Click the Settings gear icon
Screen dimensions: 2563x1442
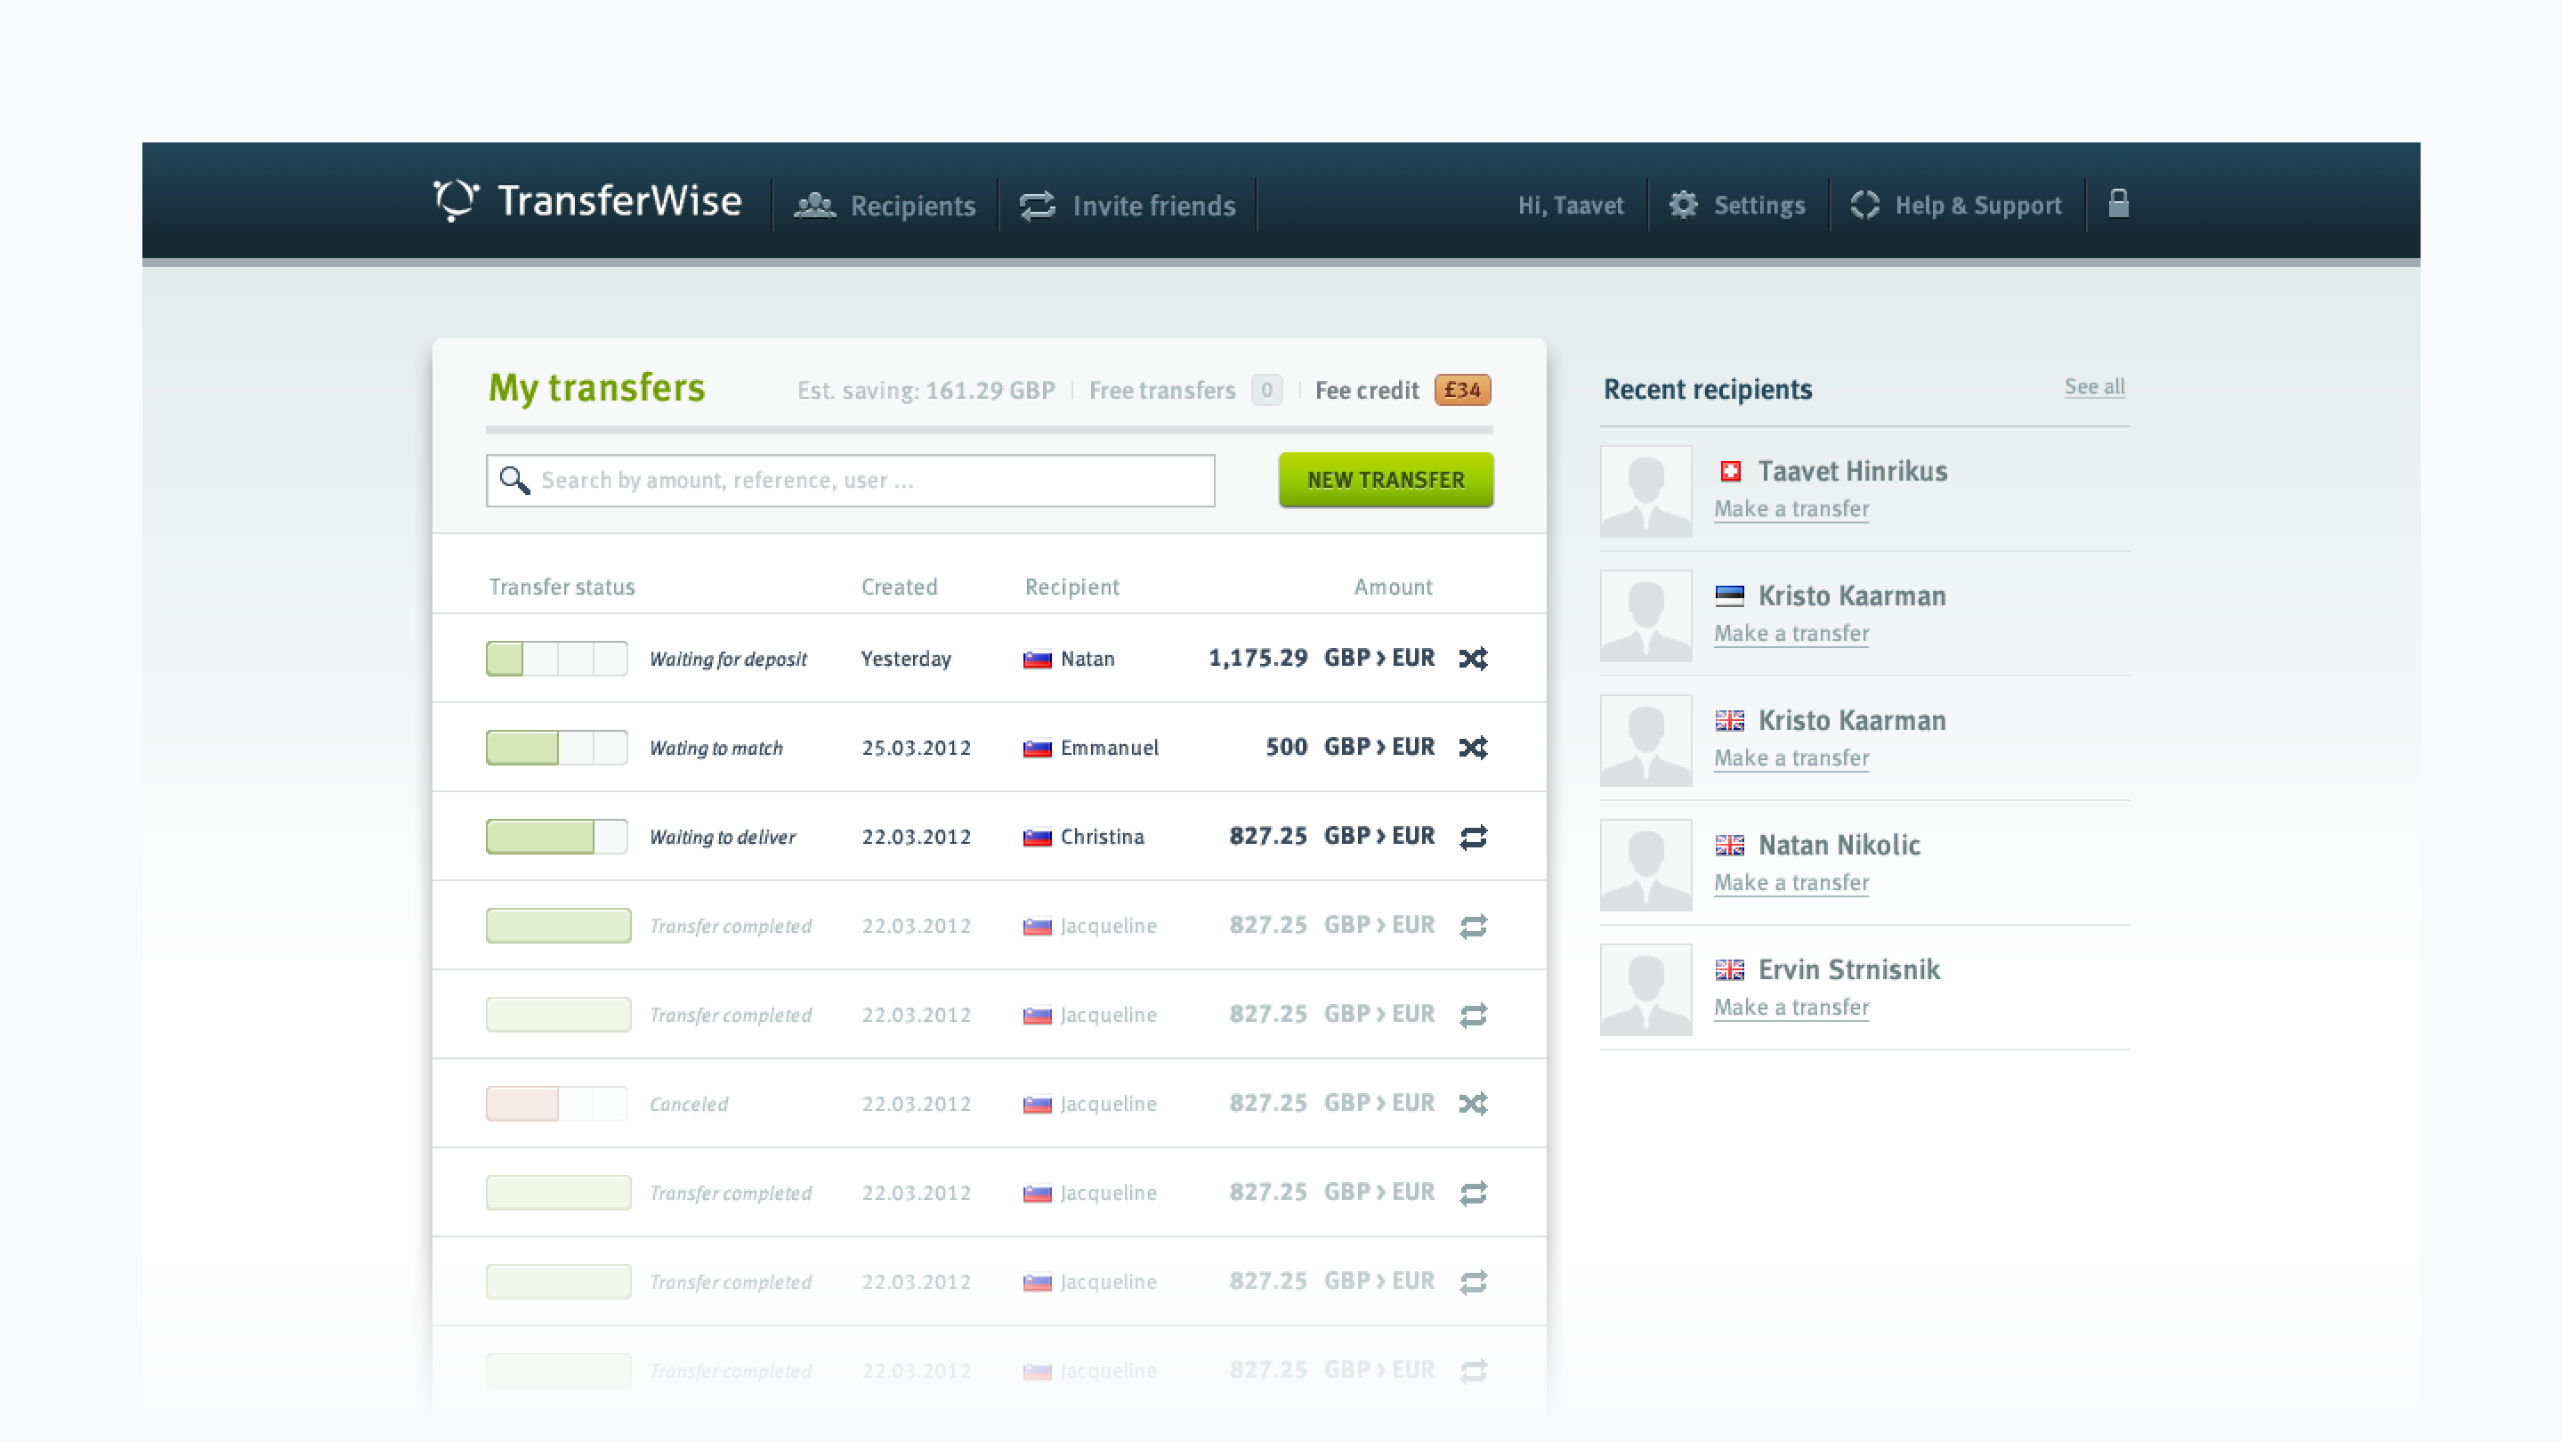pyautogui.click(x=1683, y=205)
